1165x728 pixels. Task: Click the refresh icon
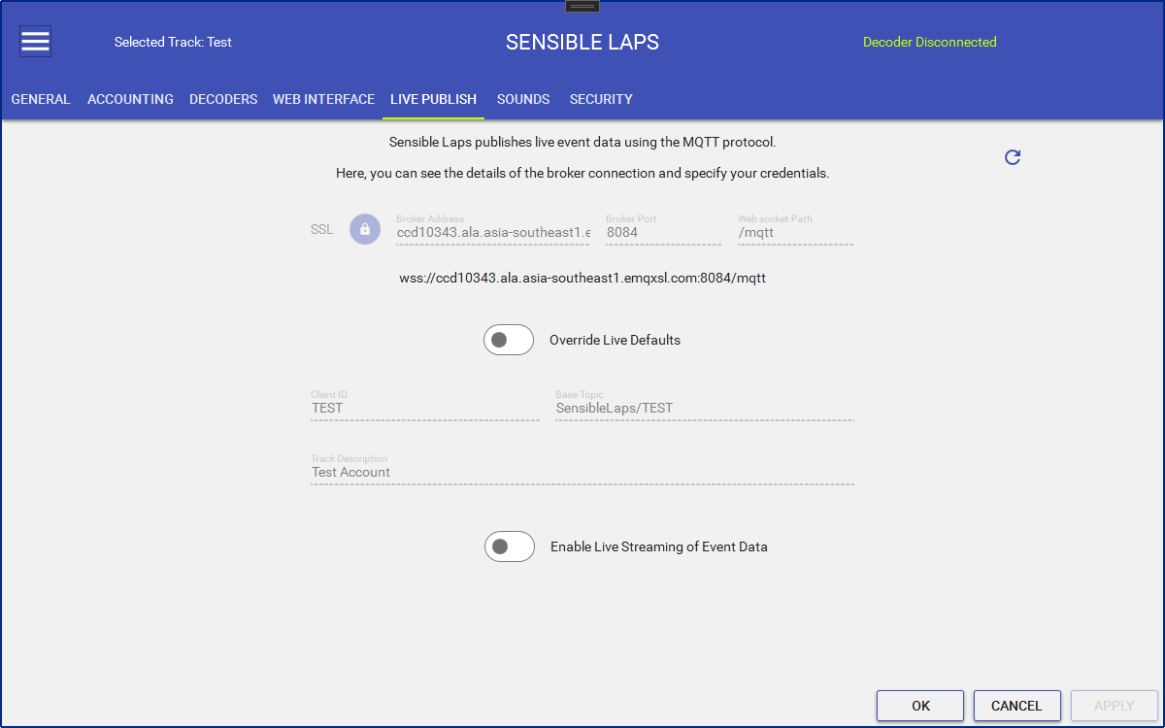(1013, 157)
